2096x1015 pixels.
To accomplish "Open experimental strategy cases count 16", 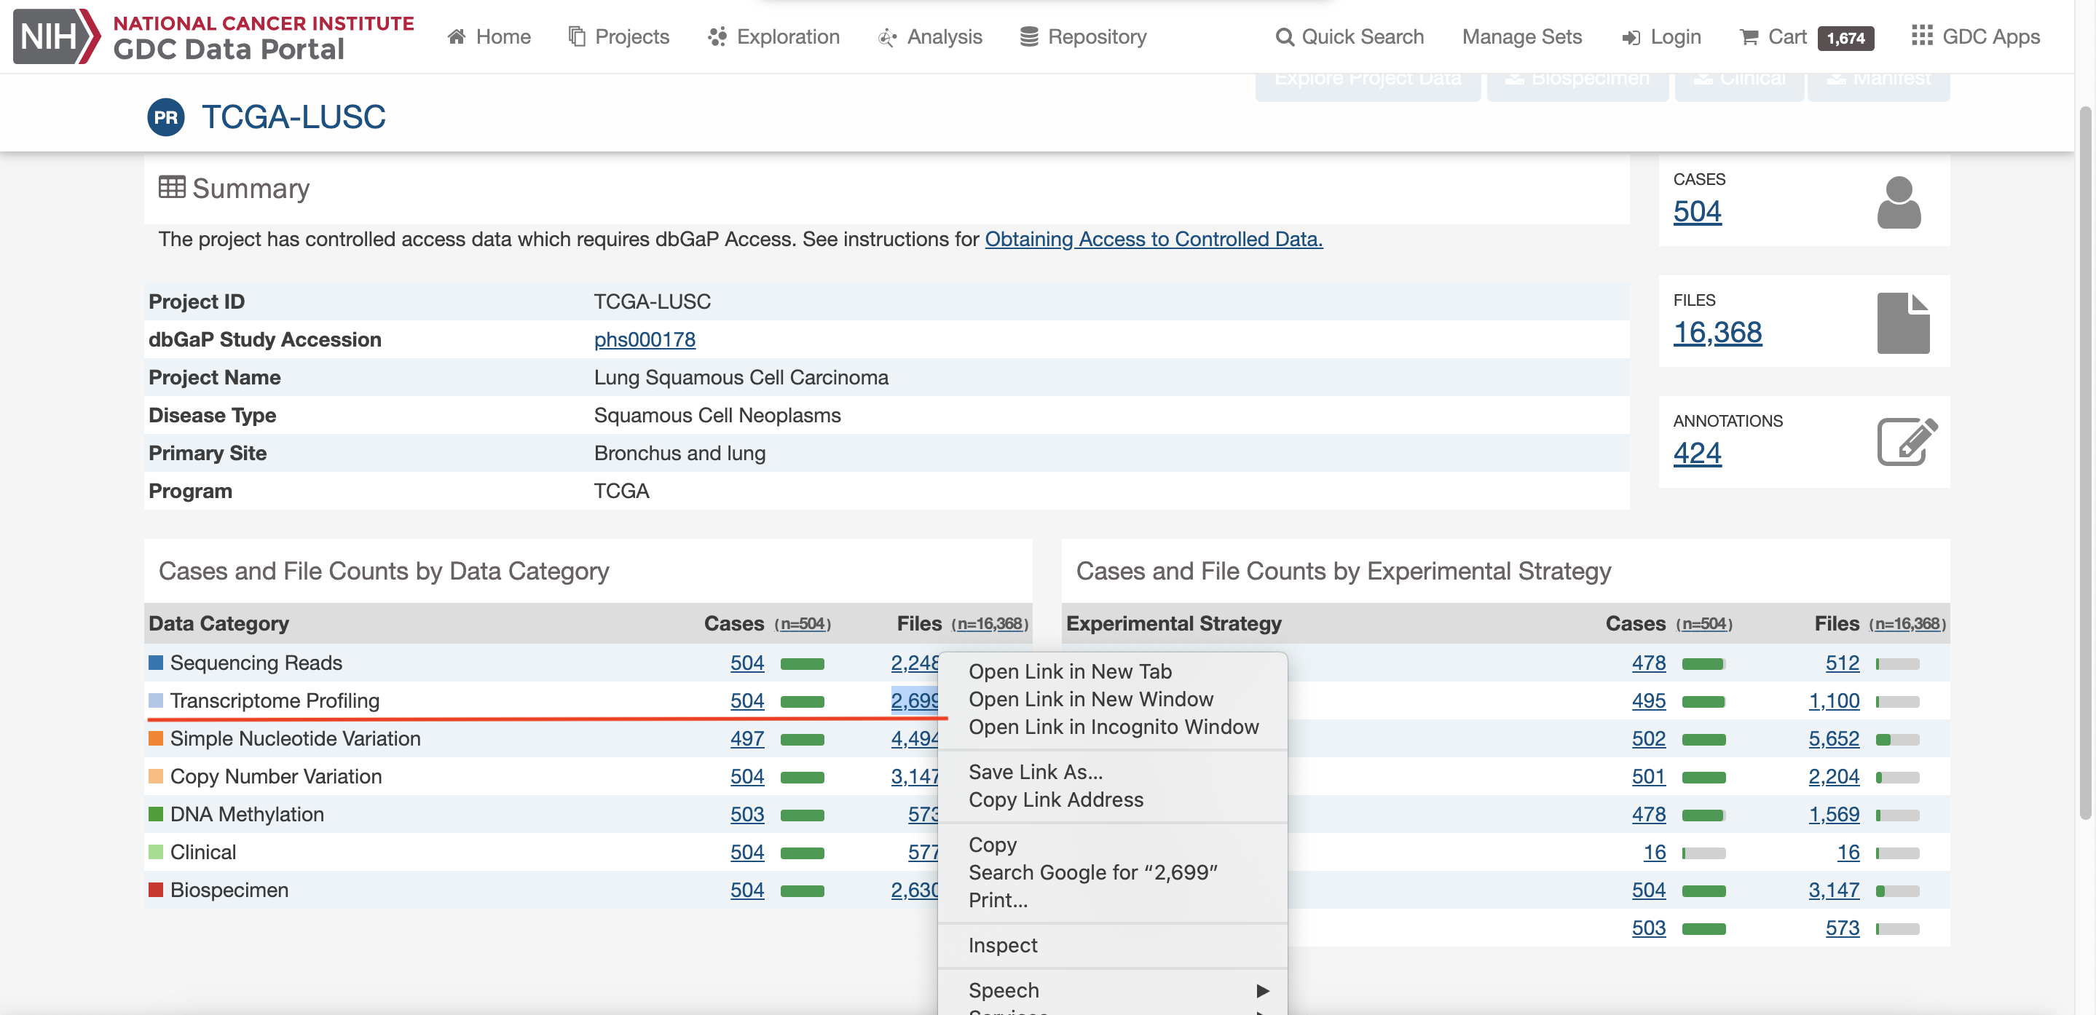I will point(1654,853).
